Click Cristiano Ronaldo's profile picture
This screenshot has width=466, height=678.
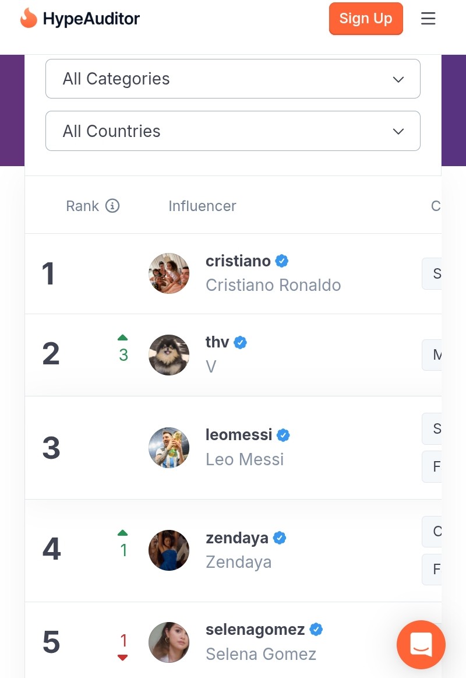point(169,273)
